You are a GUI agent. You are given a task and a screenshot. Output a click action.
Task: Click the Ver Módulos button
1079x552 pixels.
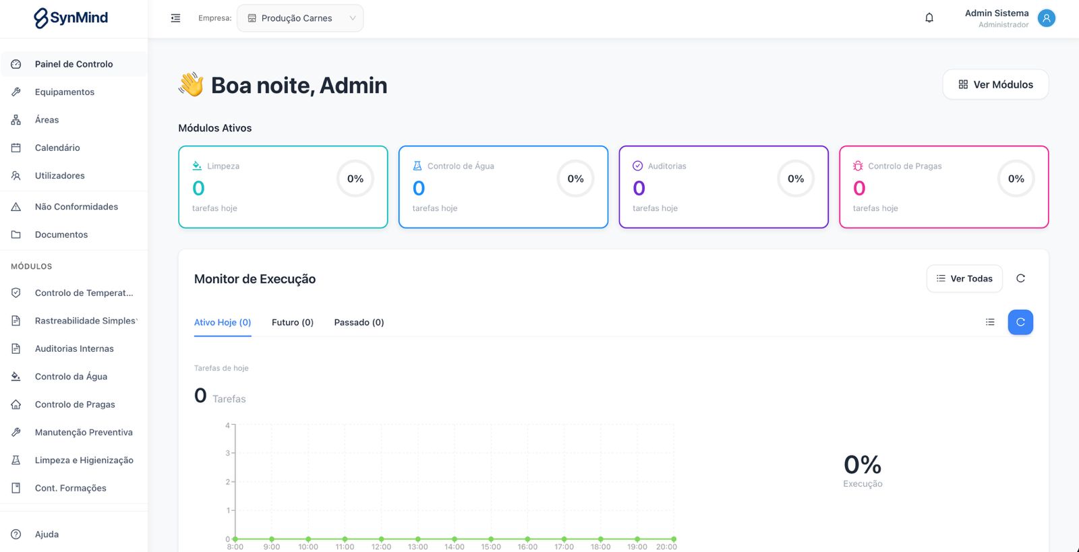(995, 84)
